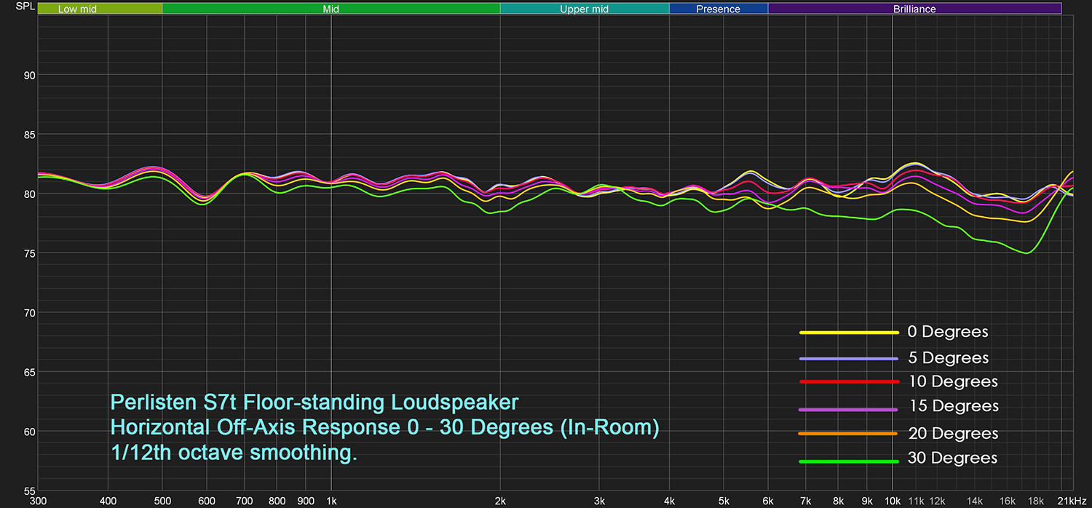The image size is (1092, 508).
Task: Click the Perlisten S7t Floor-standing Loudspeaker title
Action: pyautogui.click(x=314, y=402)
